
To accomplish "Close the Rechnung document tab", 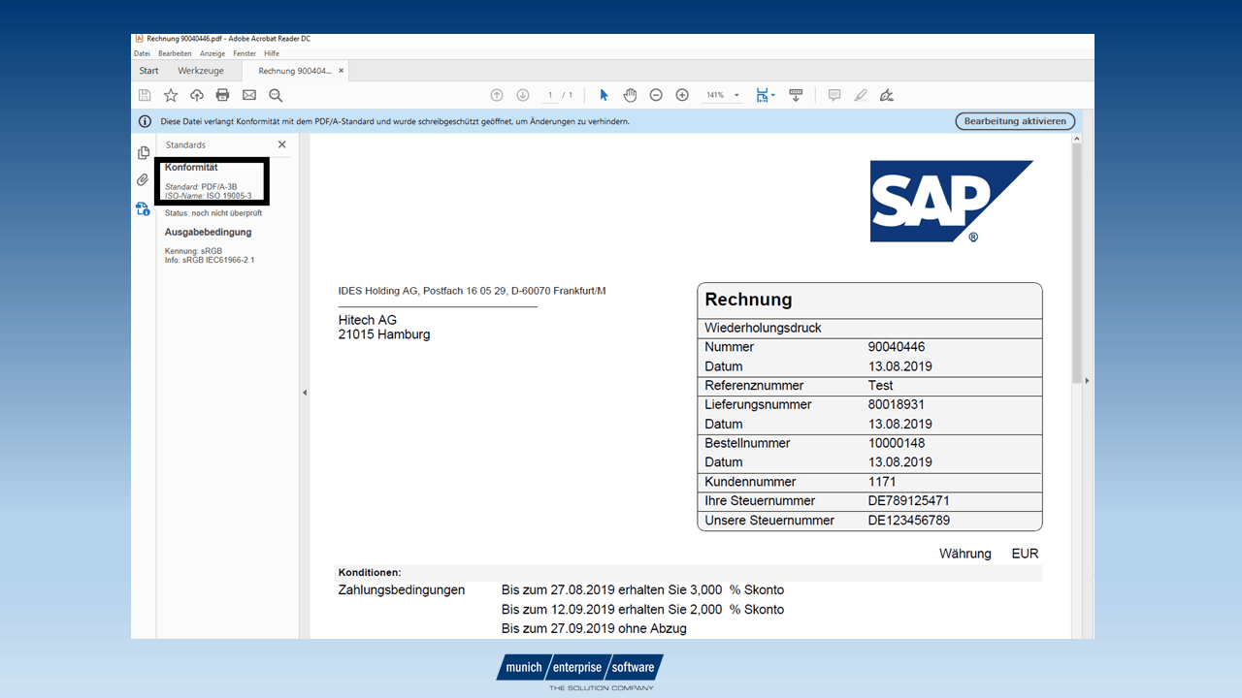I will point(341,71).
